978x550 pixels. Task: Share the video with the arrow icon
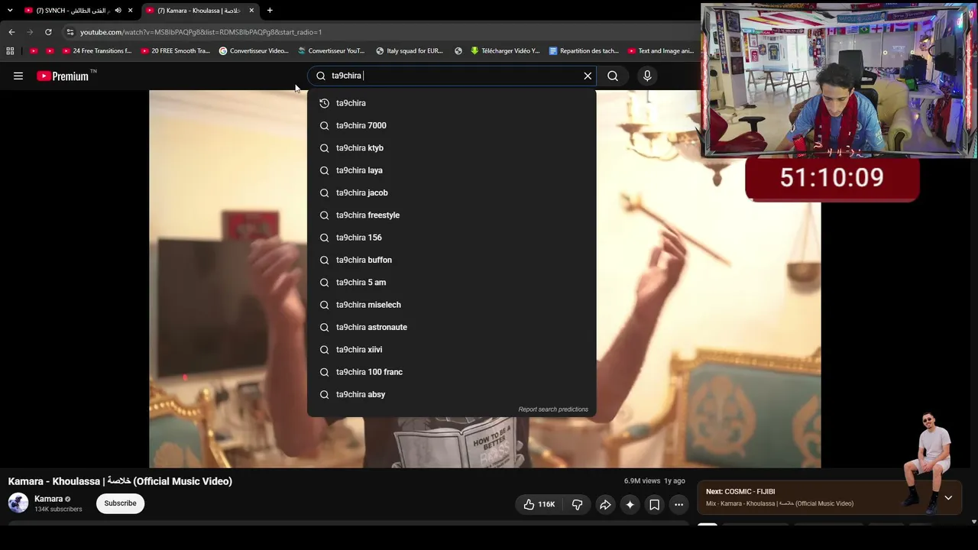[605, 504]
